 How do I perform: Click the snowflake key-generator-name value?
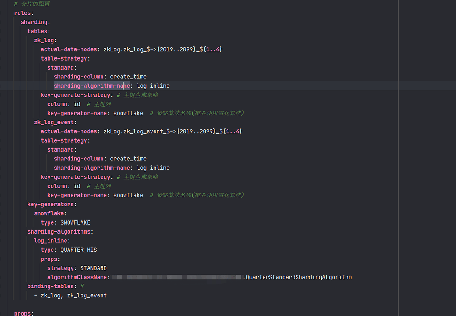(128, 113)
